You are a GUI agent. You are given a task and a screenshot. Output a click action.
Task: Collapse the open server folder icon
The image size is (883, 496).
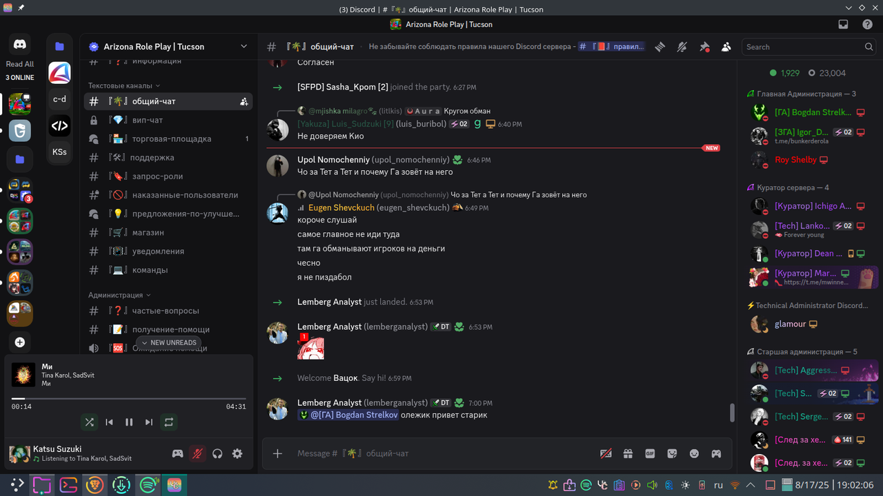pos(59,46)
